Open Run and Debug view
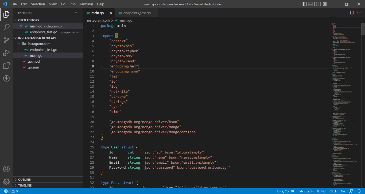The height and width of the screenshot is (194, 365). (x=6, y=53)
